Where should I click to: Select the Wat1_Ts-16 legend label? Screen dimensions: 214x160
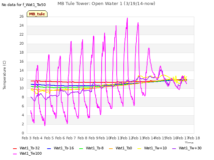point(64,148)
